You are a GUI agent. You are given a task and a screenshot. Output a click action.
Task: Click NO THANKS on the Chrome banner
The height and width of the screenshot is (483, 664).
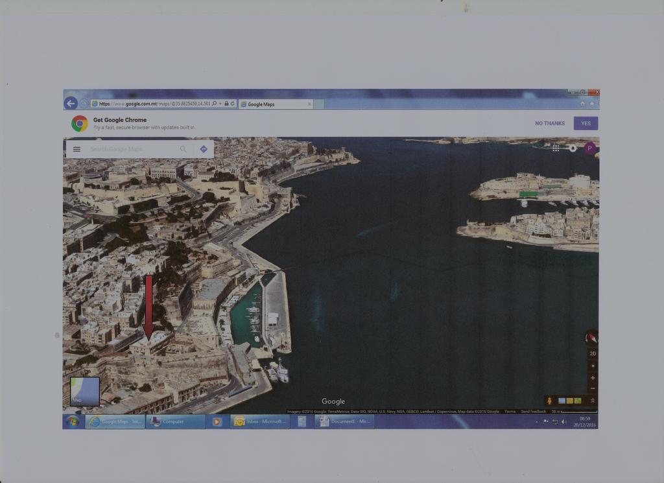coord(550,123)
